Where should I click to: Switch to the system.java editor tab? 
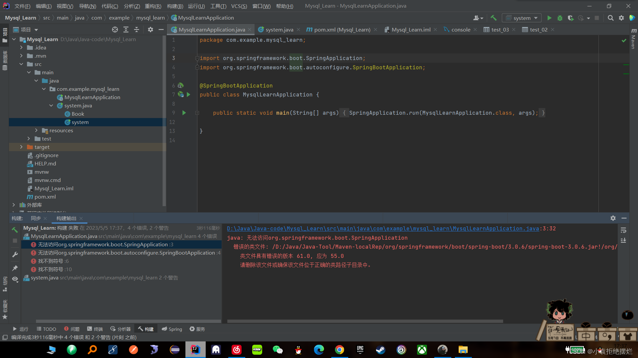coord(279,30)
